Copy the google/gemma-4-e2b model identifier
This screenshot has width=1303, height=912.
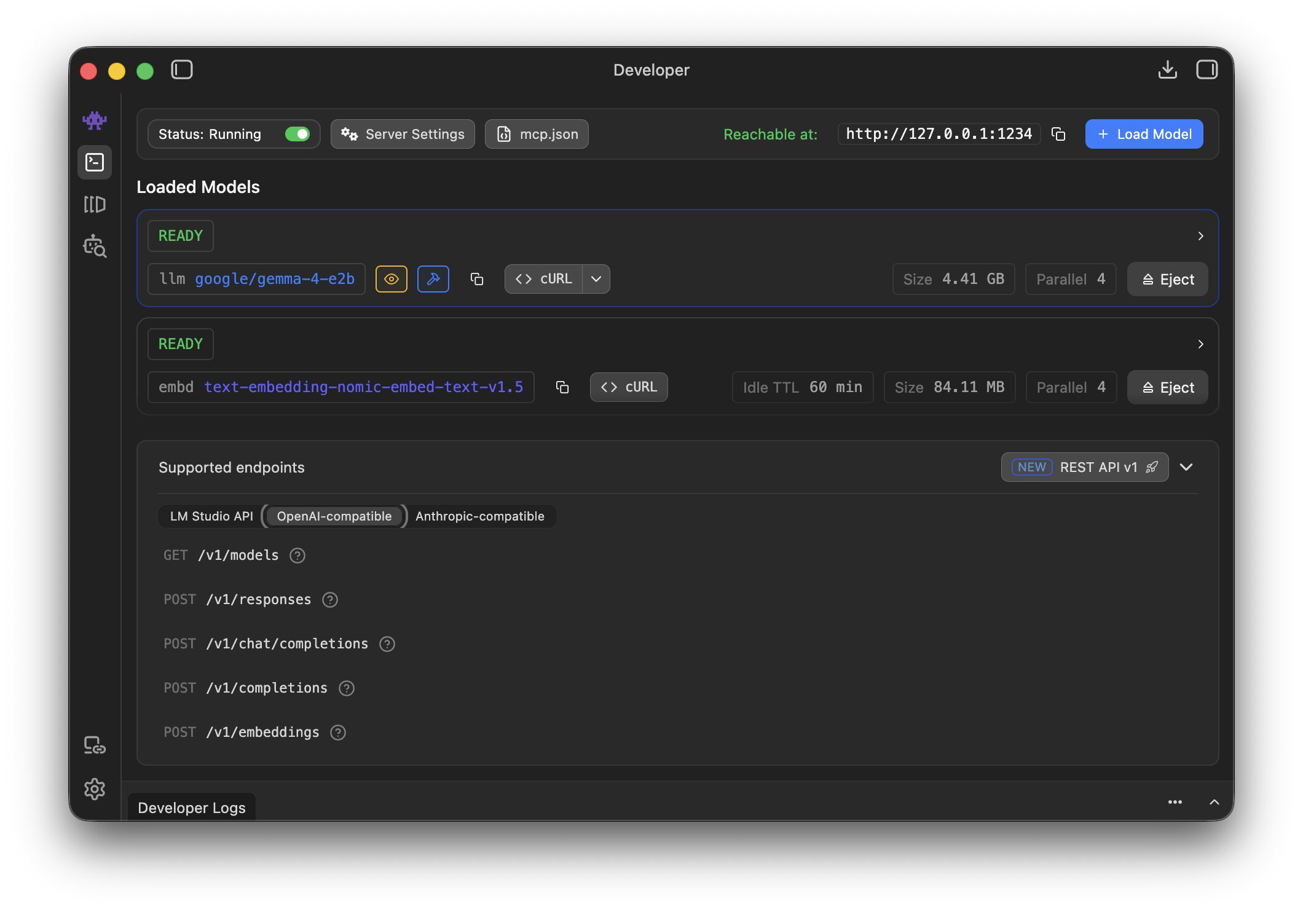477,279
